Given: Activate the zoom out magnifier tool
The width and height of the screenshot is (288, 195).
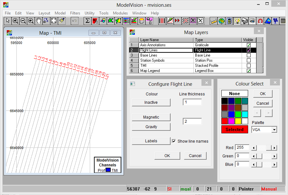Looking at the screenshot, I should tap(23, 21).
